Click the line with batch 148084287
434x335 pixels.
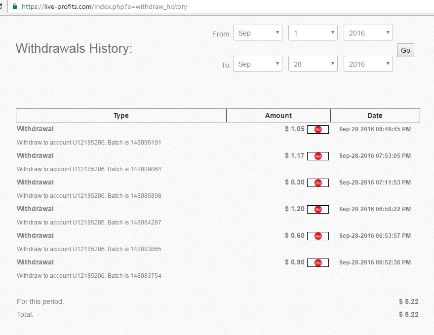click(x=89, y=223)
